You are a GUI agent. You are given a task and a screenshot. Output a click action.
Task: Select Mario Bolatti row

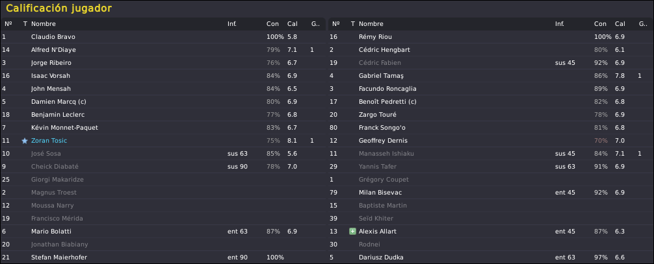tap(163, 231)
